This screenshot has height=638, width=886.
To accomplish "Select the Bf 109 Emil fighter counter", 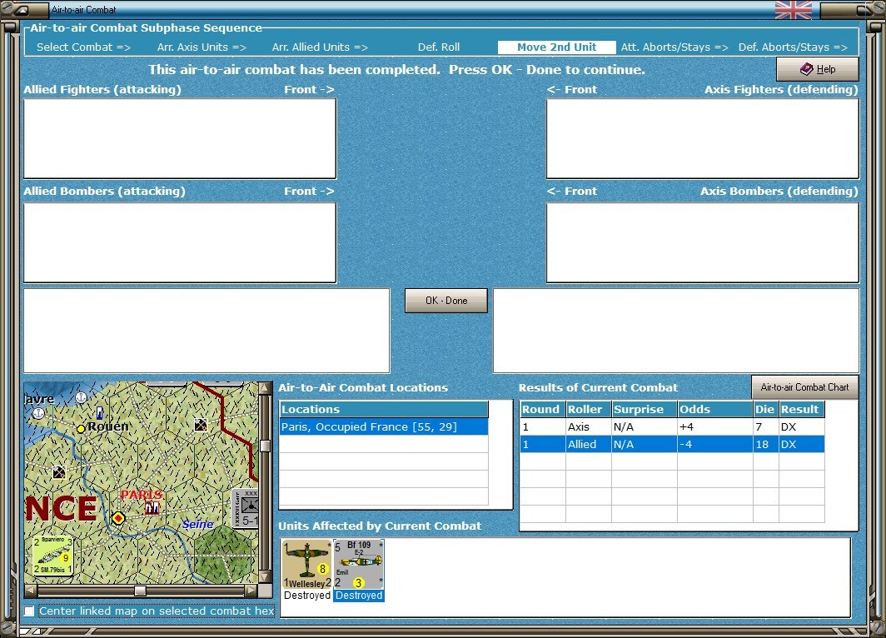I will (358, 564).
